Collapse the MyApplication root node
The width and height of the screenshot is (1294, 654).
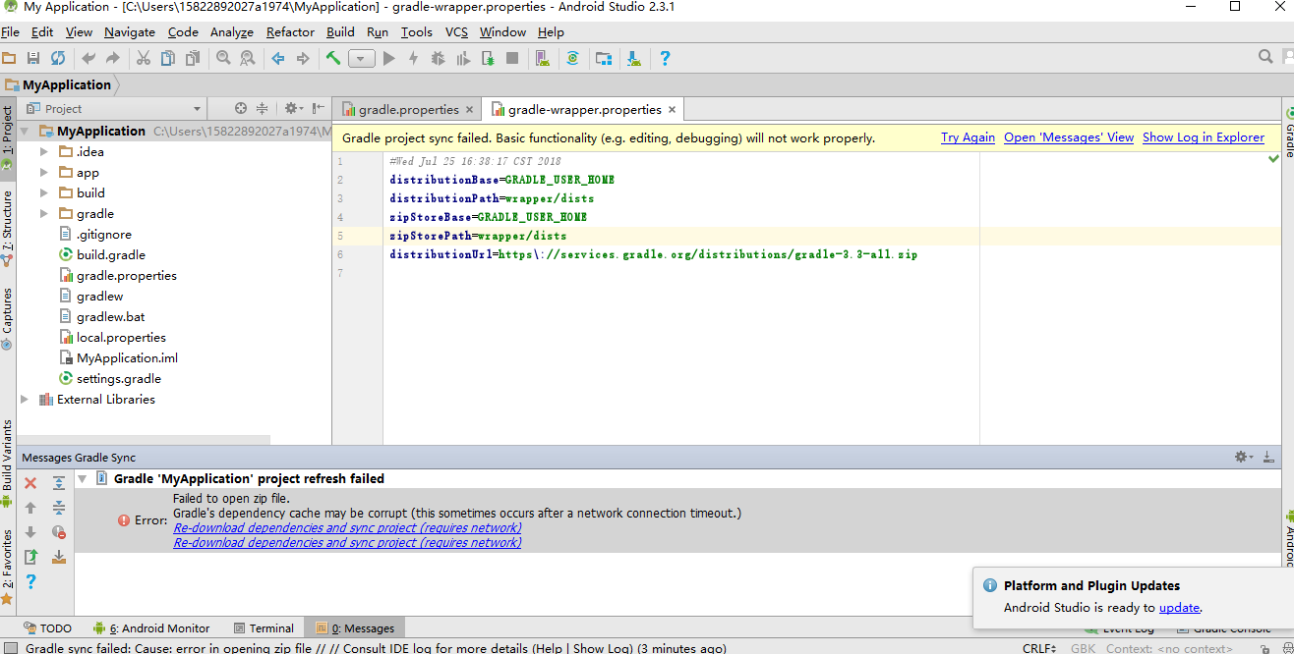coord(27,132)
